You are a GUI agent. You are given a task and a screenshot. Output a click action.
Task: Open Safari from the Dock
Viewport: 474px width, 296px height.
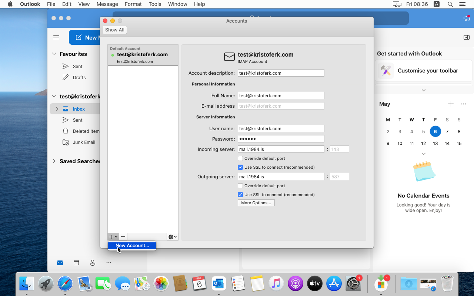coord(65,284)
